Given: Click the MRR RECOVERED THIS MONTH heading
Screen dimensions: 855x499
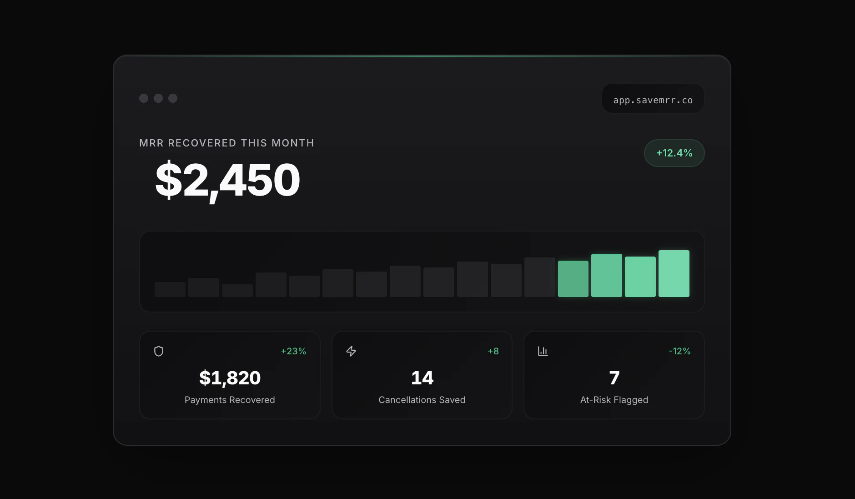Looking at the screenshot, I should pyautogui.click(x=226, y=142).
